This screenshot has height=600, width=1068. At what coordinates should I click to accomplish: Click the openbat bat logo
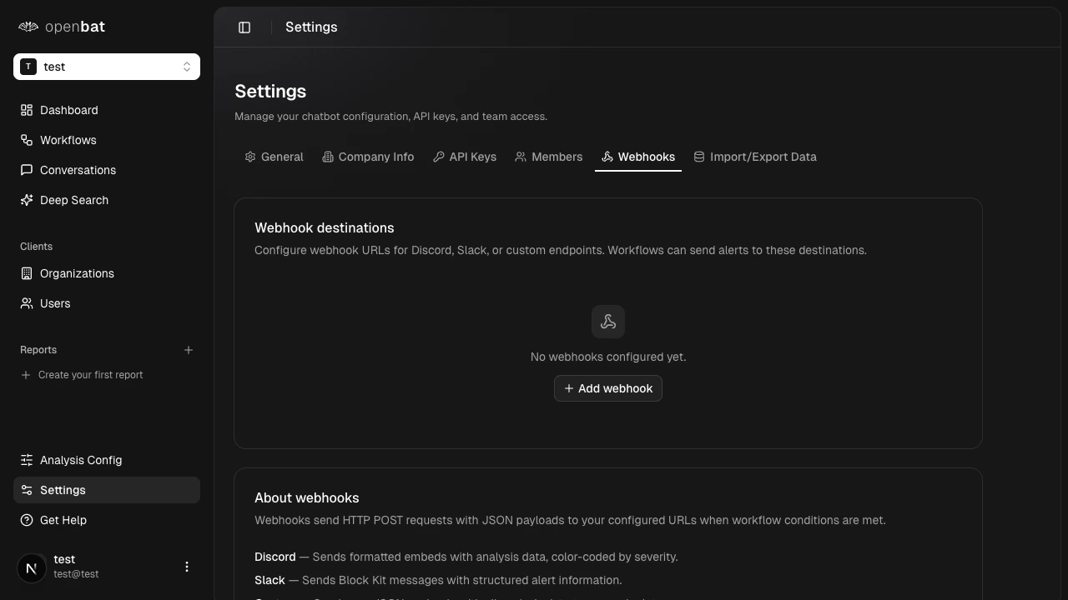coord(28,26)
